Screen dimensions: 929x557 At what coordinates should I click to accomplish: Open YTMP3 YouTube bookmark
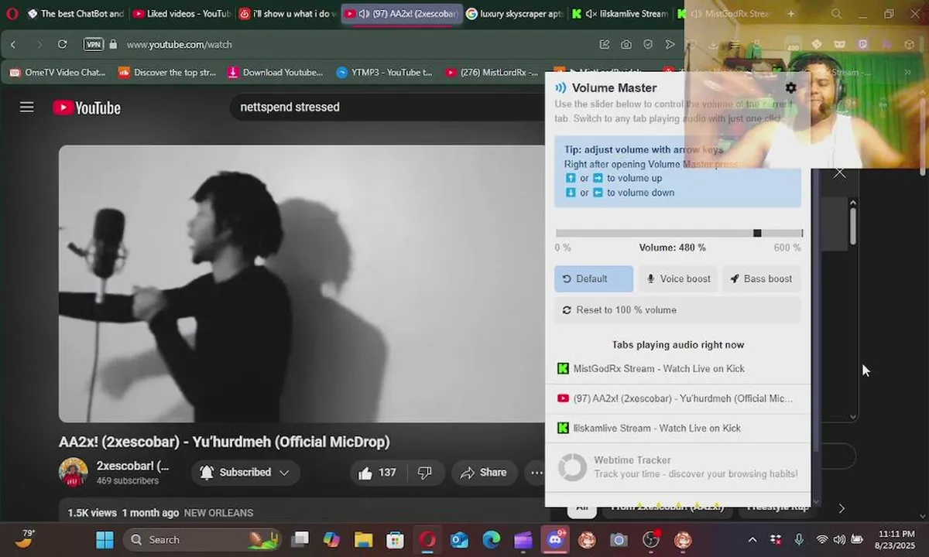[384, 73]
